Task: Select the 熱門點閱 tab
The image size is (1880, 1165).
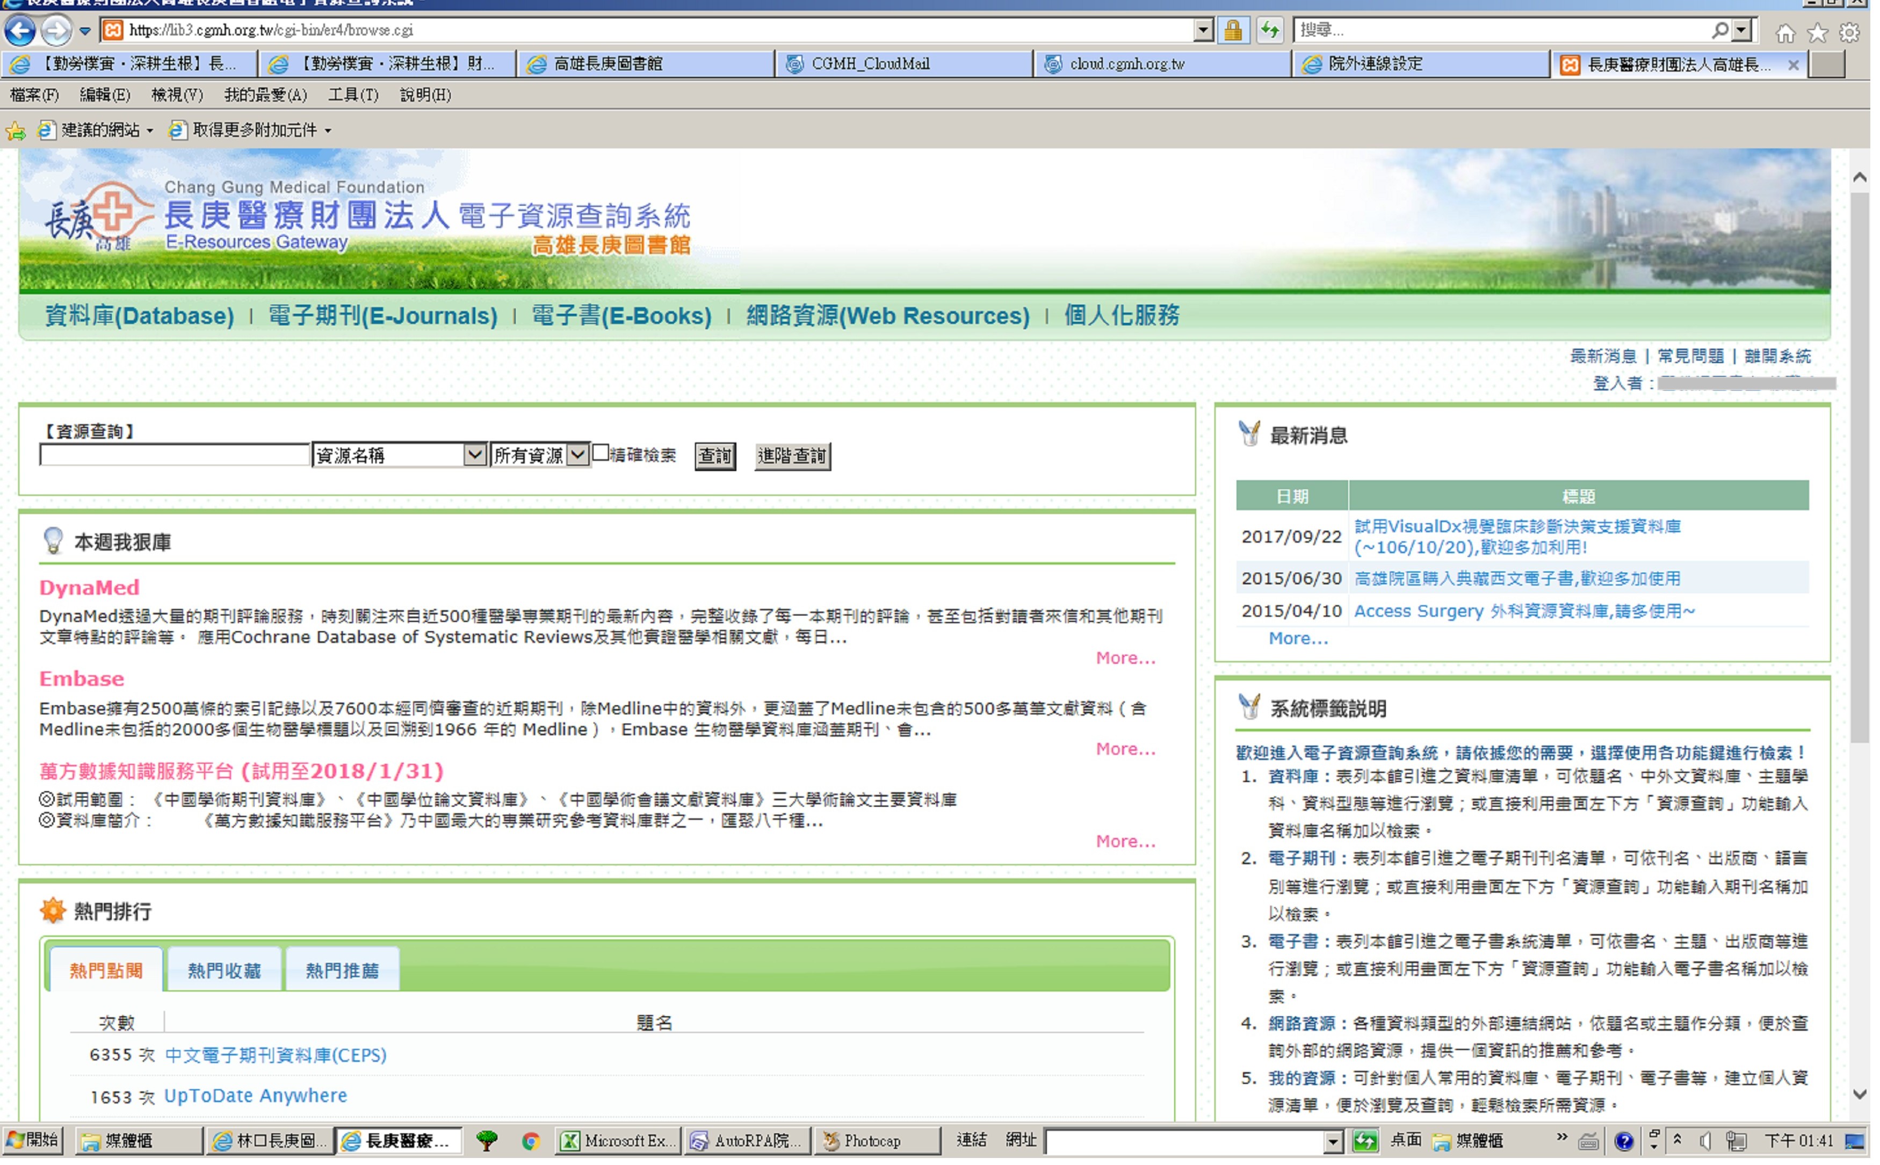Action: (x=106, y=971)
